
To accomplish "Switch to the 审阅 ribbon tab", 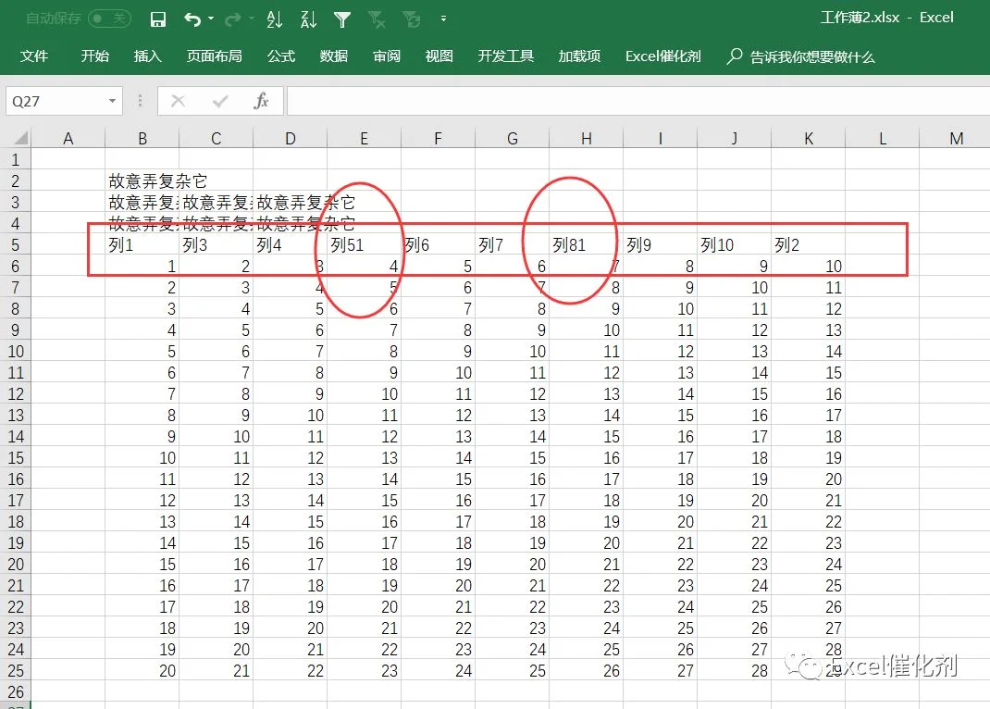I will [387, 56].
